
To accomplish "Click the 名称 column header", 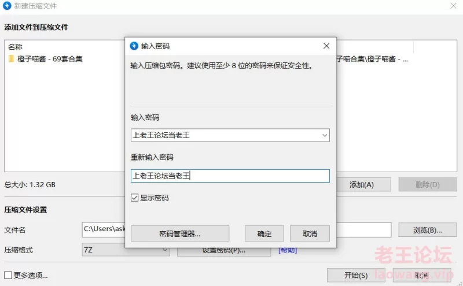I will point(16,47).
